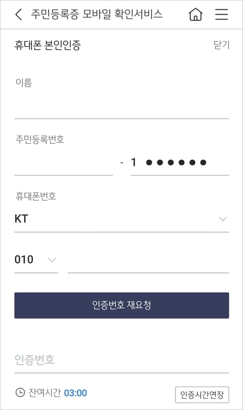Close the panel with 닫기
Viewport: 243px width, 410px height.
(221, 45)
